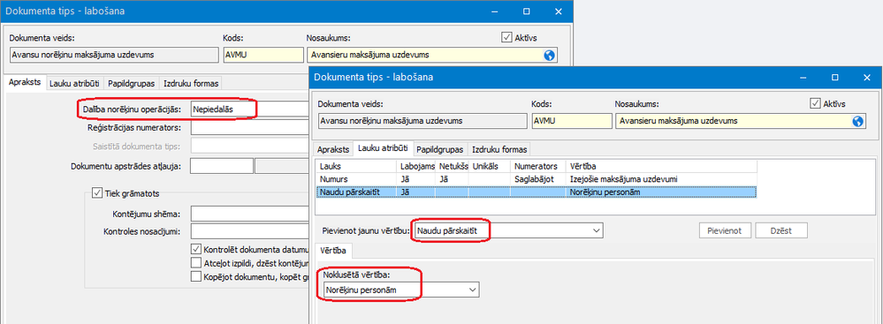The width and height of the screenshot is (883, 324).
Task: Switch to Papildgrupas tab in front window
Action: [439, 149]
